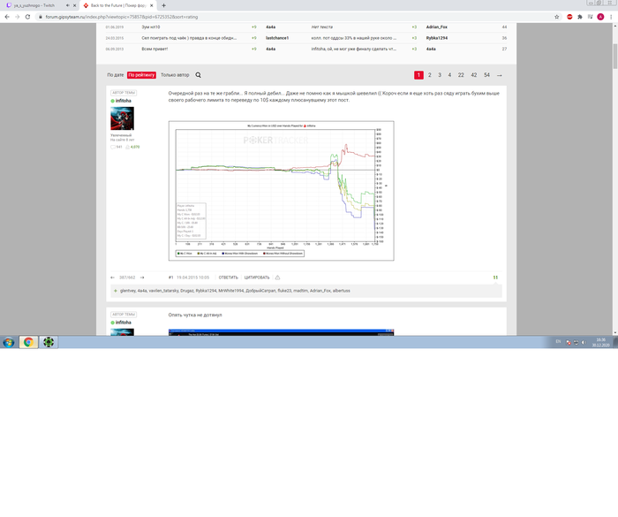618x517 pixels.
Task: Bookmark this page with the star icon
Action: point(556,17)
